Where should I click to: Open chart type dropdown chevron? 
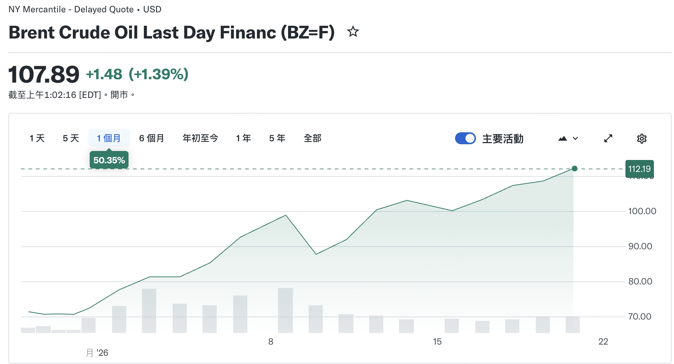tap(575, 139)
